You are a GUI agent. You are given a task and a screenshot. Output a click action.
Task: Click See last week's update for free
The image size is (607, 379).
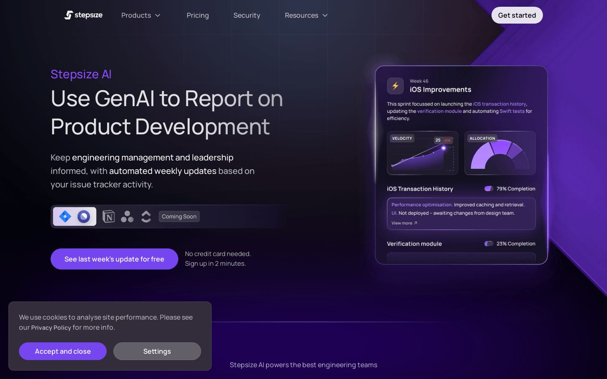[x=114, y=259]
